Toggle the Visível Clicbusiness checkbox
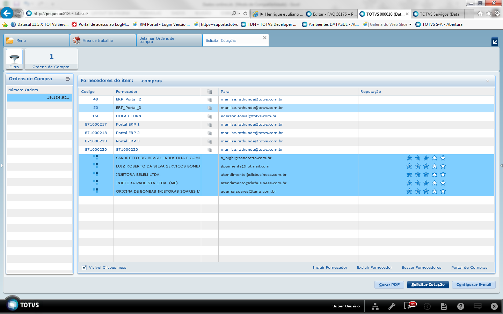The width and height of the screenshot is (503, 314). point(84,268)
